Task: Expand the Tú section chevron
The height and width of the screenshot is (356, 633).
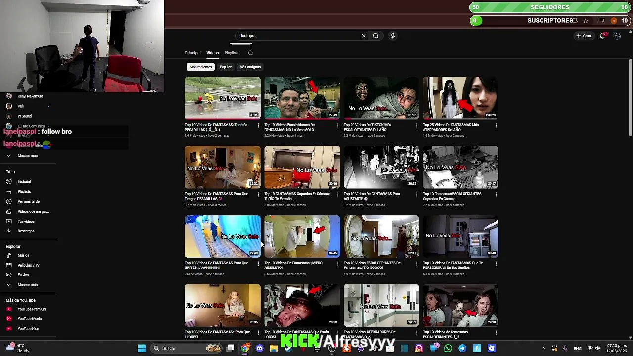Action: point(14,172)
